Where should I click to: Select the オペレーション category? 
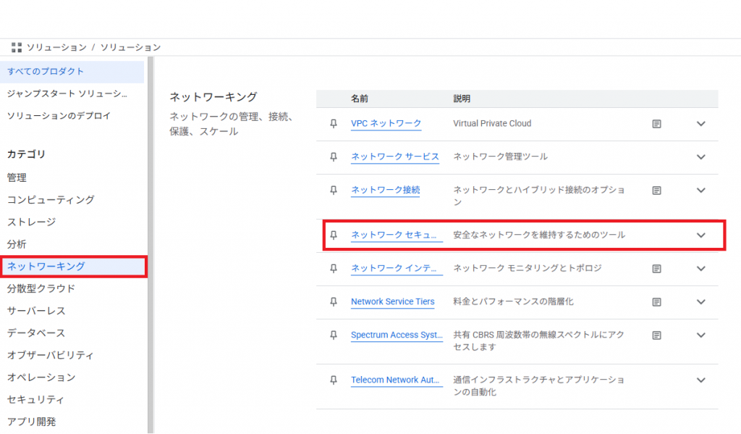41,377
